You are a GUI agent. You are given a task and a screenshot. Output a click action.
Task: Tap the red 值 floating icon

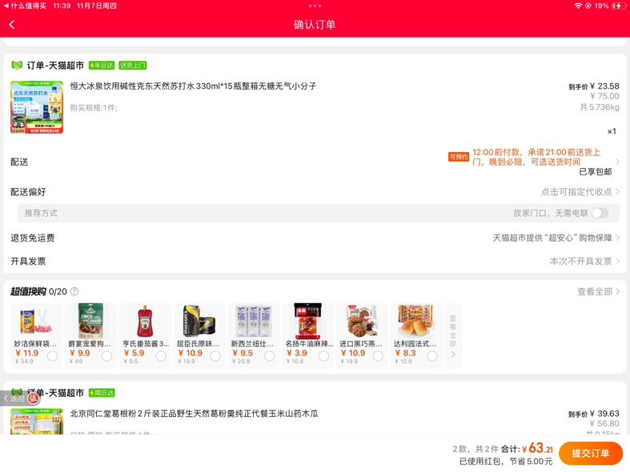tap(34, 398)
